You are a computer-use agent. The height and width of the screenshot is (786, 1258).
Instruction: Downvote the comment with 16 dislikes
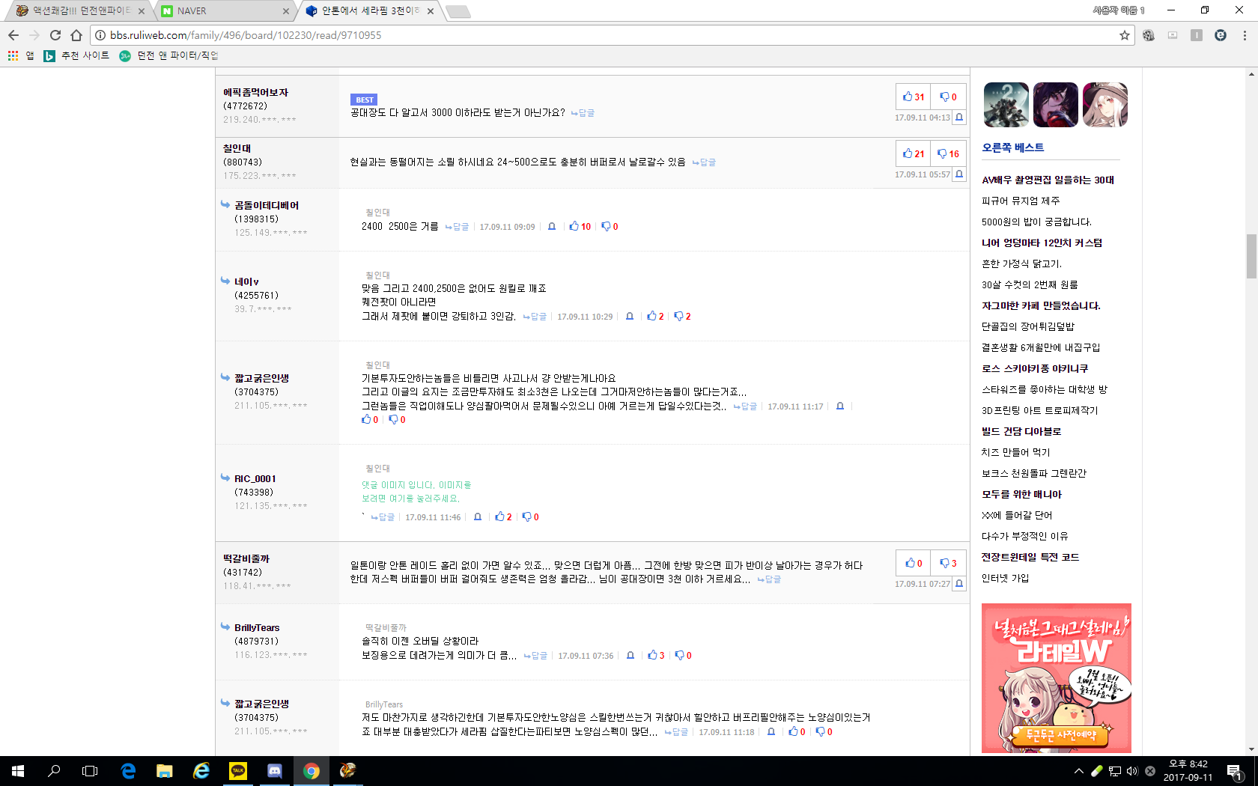(948, 153)
